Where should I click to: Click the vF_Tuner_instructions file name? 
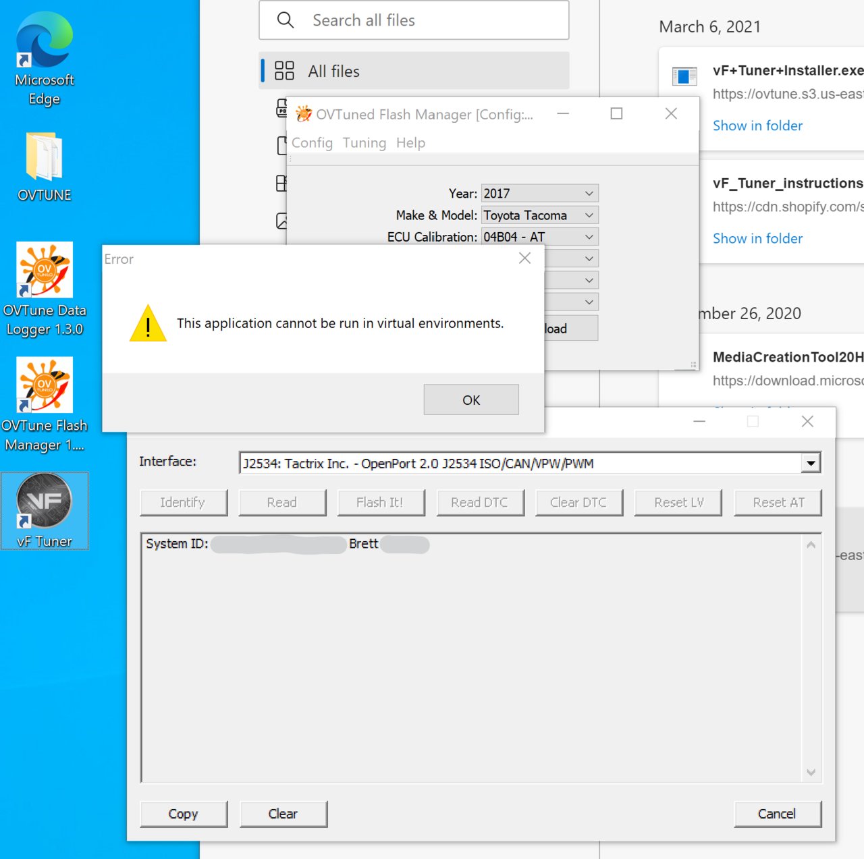pyautogui.click(x=788, y=183)
